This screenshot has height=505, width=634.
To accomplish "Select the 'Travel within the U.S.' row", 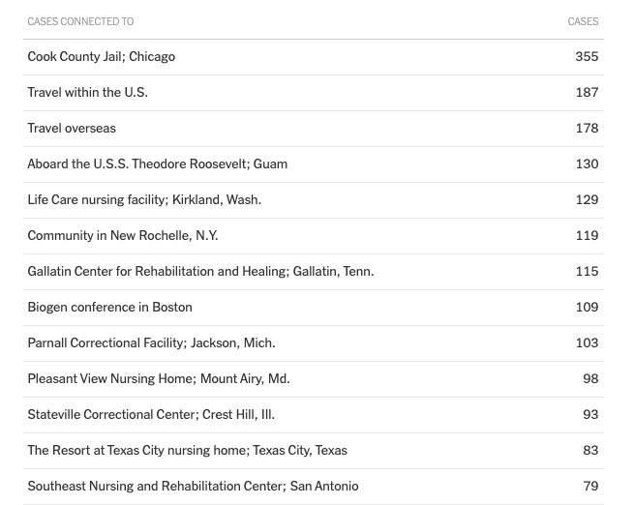I will [x=314, y=93].
